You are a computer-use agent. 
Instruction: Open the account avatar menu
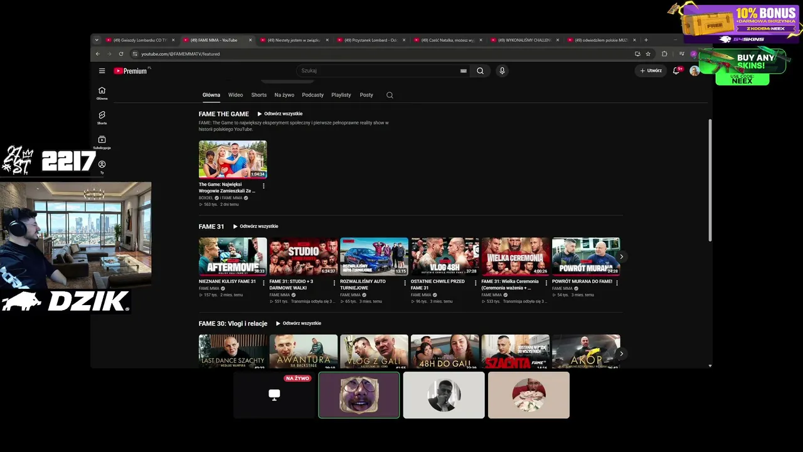(x=694, y=71)
